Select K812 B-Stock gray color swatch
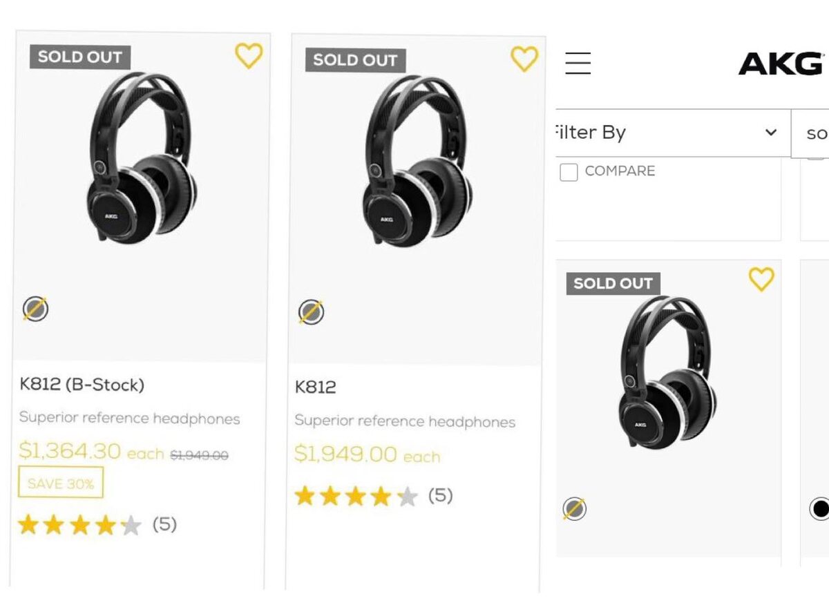This screenshot has width=829, height=605. pyautogui.click(x=35, y=309)
